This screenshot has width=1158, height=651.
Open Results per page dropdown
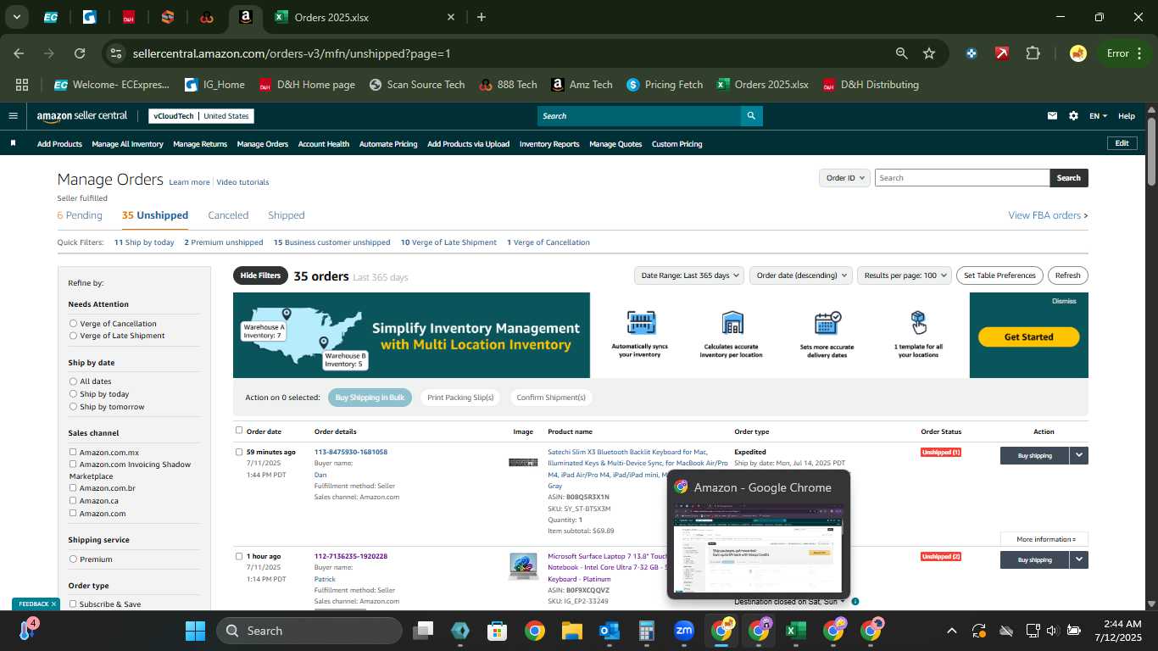pos(905,275)
